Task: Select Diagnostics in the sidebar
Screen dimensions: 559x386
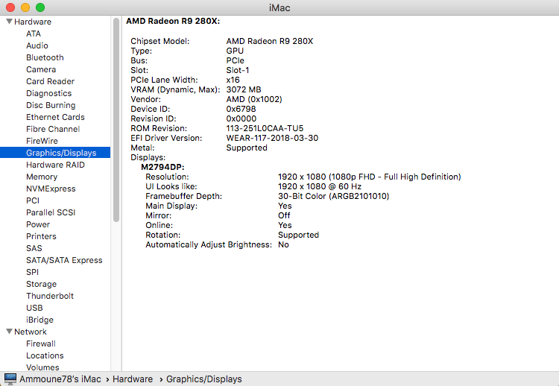Action: (x=49, y=93)
